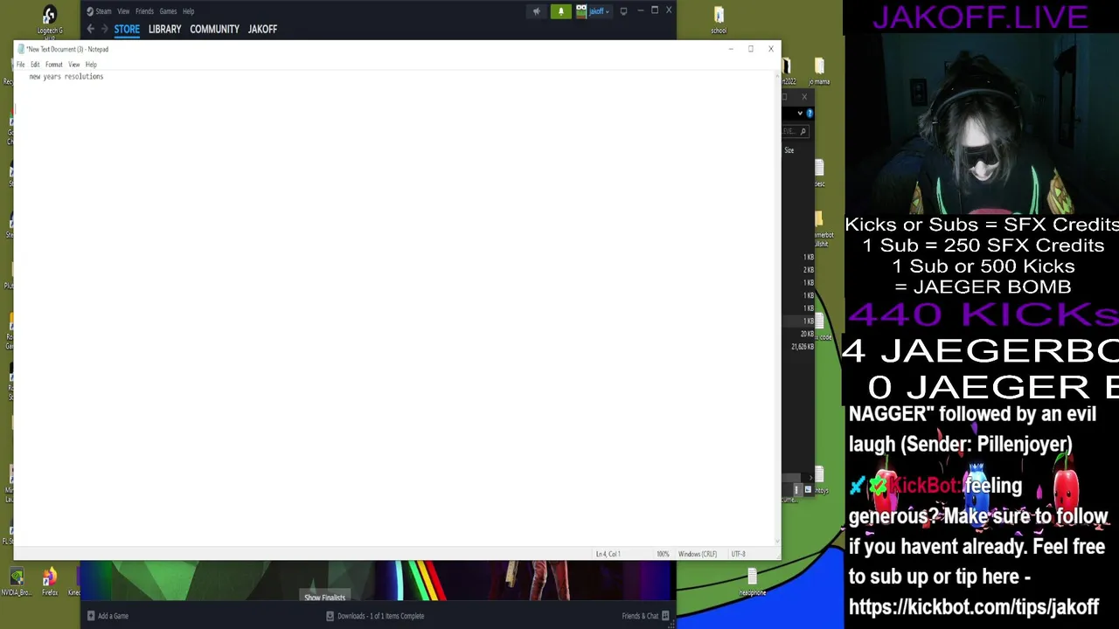Click Add a Game in Steam
The height and width of the screenshot is (629, 1119).
(108, 616)
